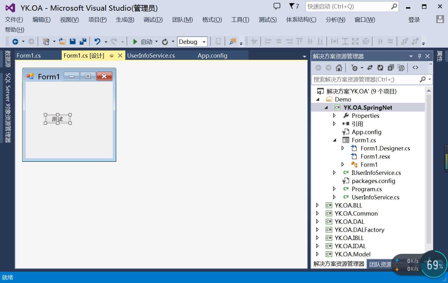Expand the 引用 references node
Viewport: 448px width, 283px height.
click(334, 124)
